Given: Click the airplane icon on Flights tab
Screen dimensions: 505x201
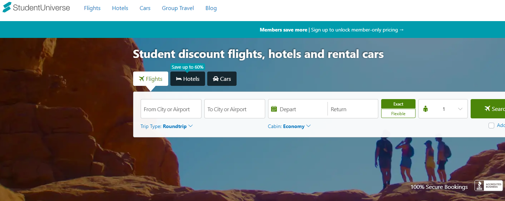Looking at the screenshot, I should [141, 79].
